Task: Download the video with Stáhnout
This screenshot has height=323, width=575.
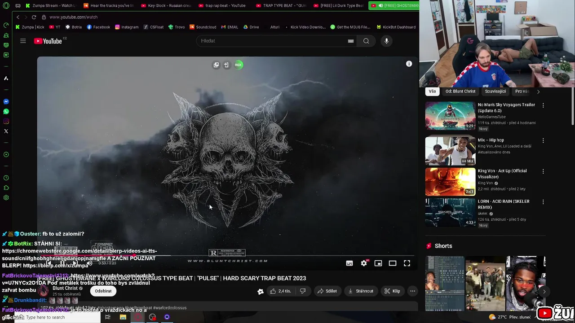Action: pos(361,291)
